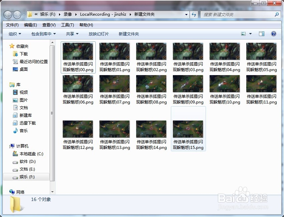Click the change view icon
Screen dimensions: 284x217
(x=243, y=34)
